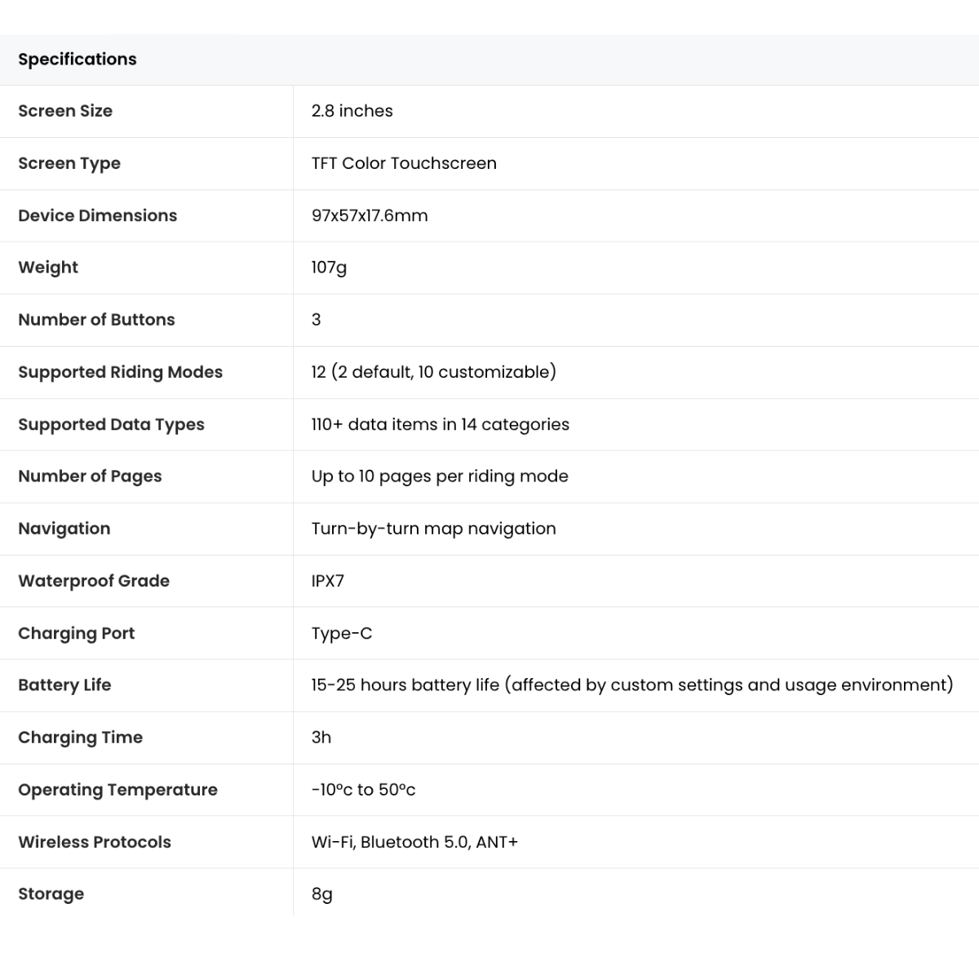Screen dimensions: 979x979
Task: Click the Specifications table header
Action: (78, 60)
